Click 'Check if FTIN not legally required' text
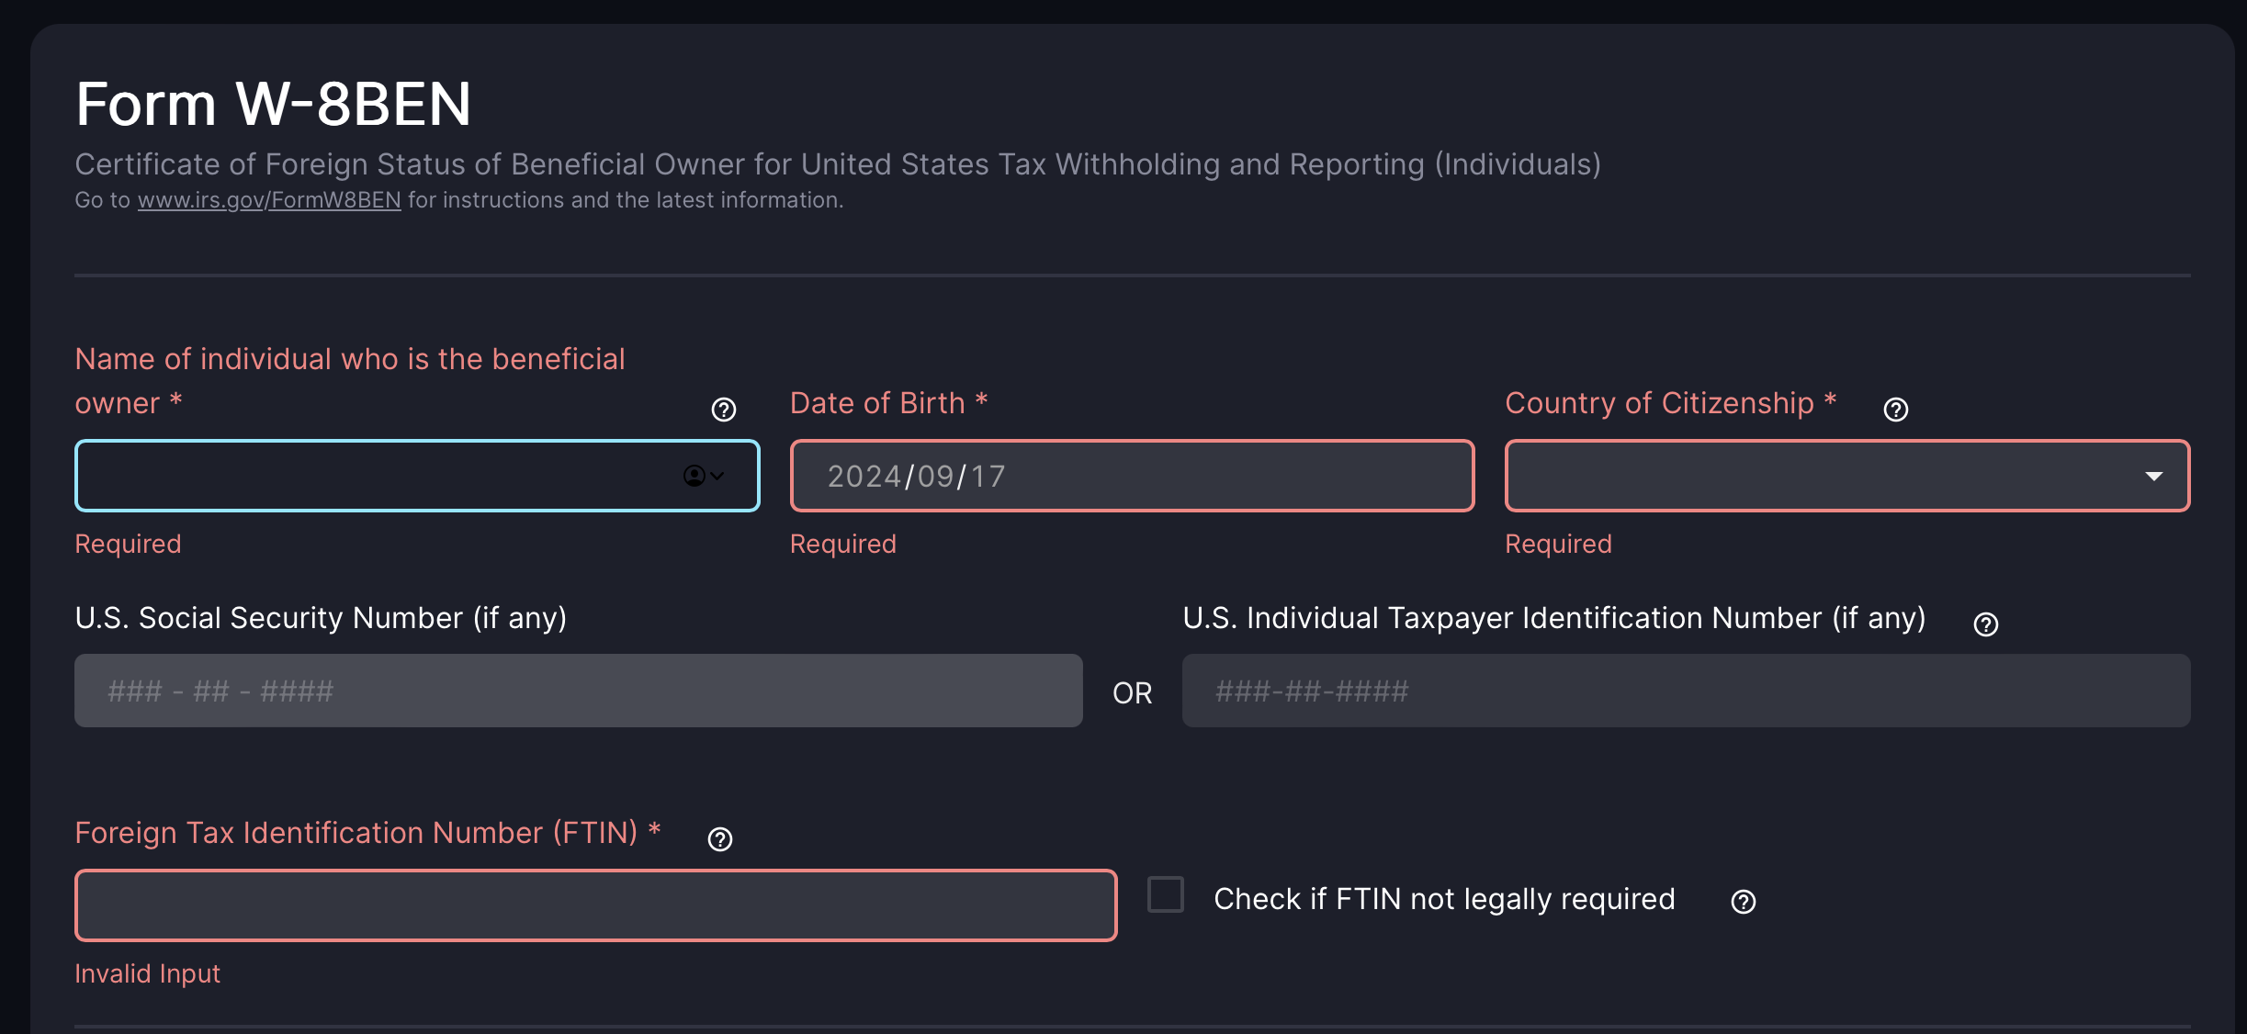This screenshot has height=1034, width=2247. [x=1444, y=899]
